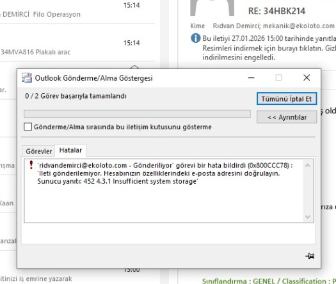Image resolution: width=336 pixels, height=284 pixels.
Task: Click the red exclamation error icon
Action: pyautogui.click(x=31, y=165)
